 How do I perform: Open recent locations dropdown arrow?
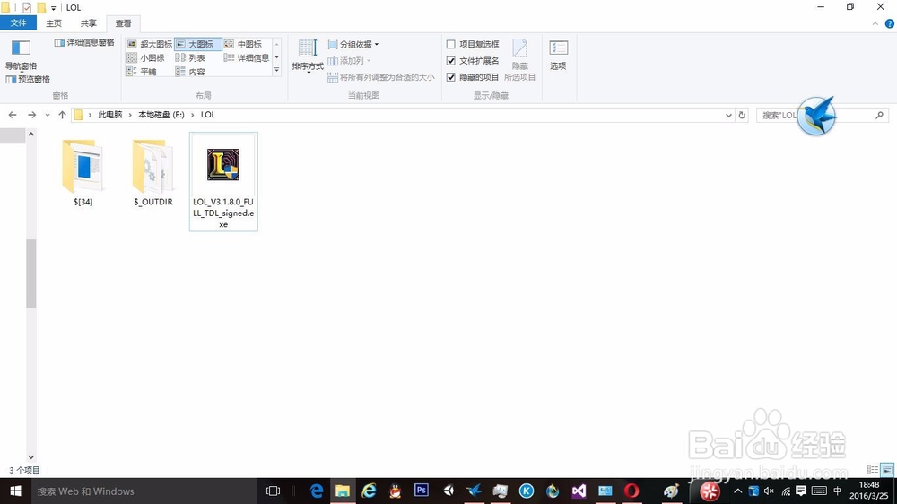click(48, 115)
